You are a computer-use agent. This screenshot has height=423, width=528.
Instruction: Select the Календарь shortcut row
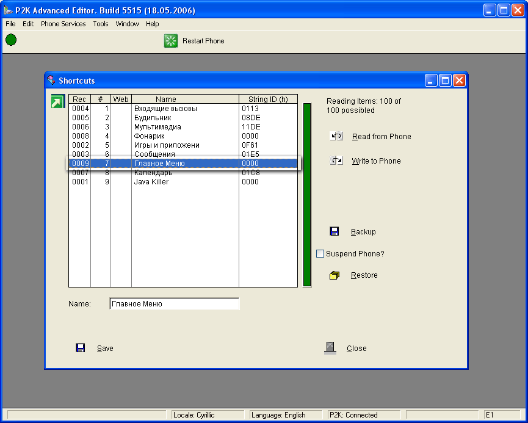183,172
